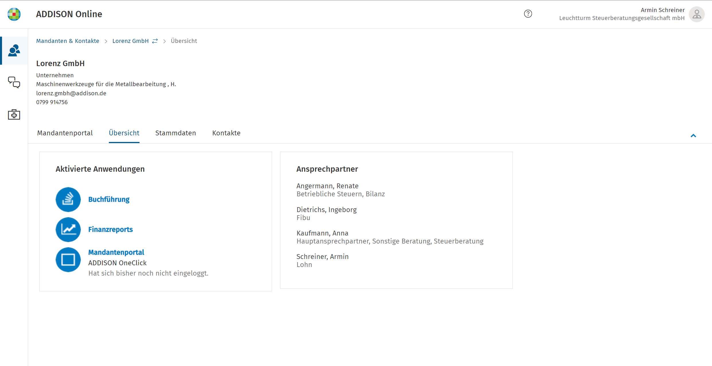Click 'Hat sich bisher noch nicht eingeloggt.' text

click(148, 273)
